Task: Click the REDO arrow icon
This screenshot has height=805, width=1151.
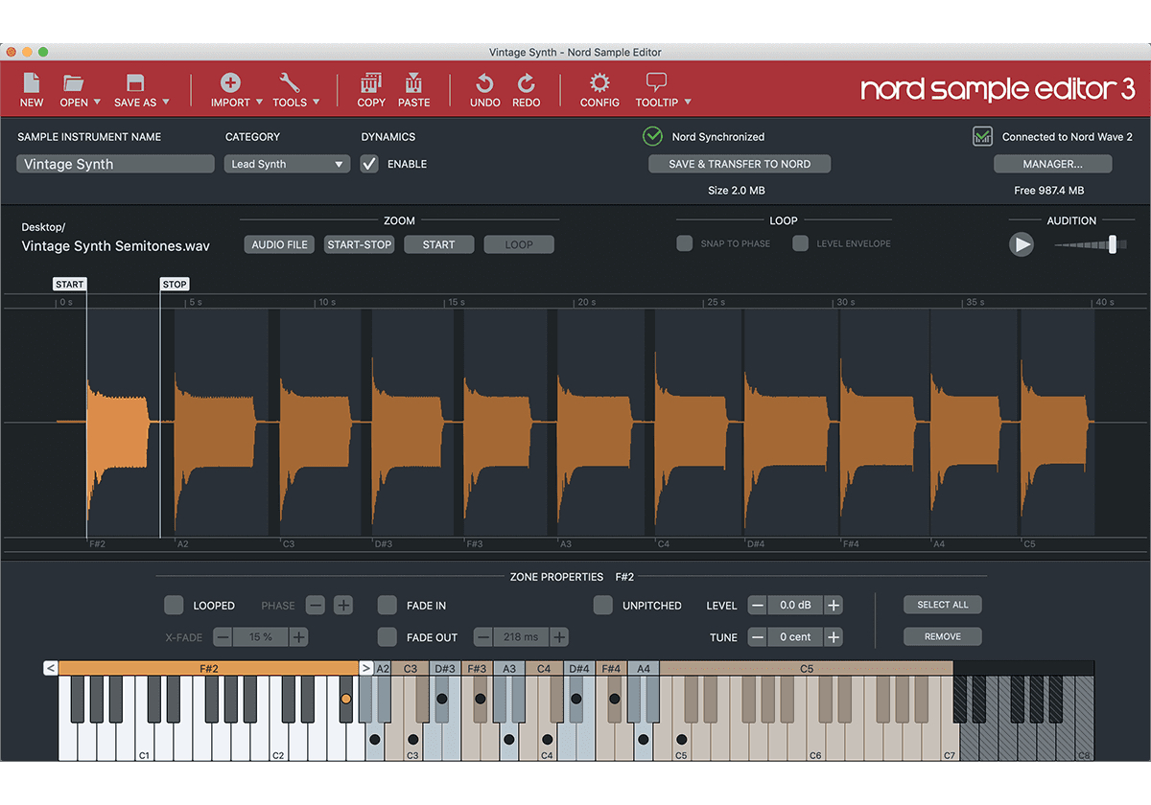Action: coord(527,82)
